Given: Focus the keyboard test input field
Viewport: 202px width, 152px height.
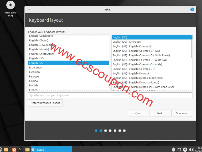Looking at the screenshot, I should 110,95.
